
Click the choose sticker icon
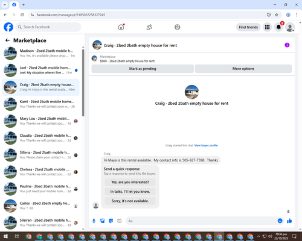(111, 221)
